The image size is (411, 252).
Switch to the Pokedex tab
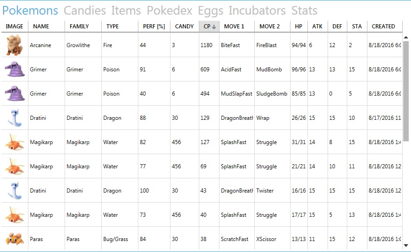click(170, 11)
